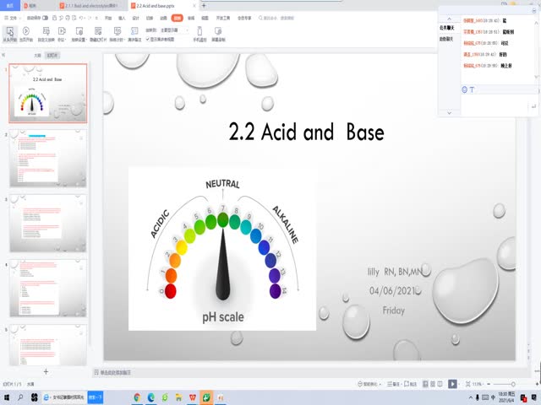541x405 pixels.
Task: Open the Insert ribbon tab
Action: (122, 18)
